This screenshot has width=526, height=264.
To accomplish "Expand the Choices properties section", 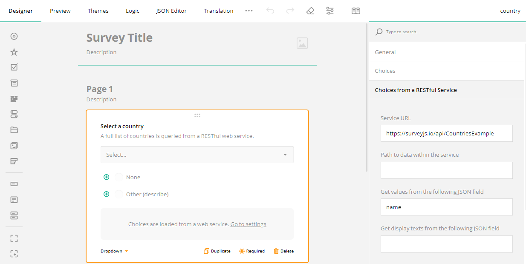I will (x=385, y=71).
